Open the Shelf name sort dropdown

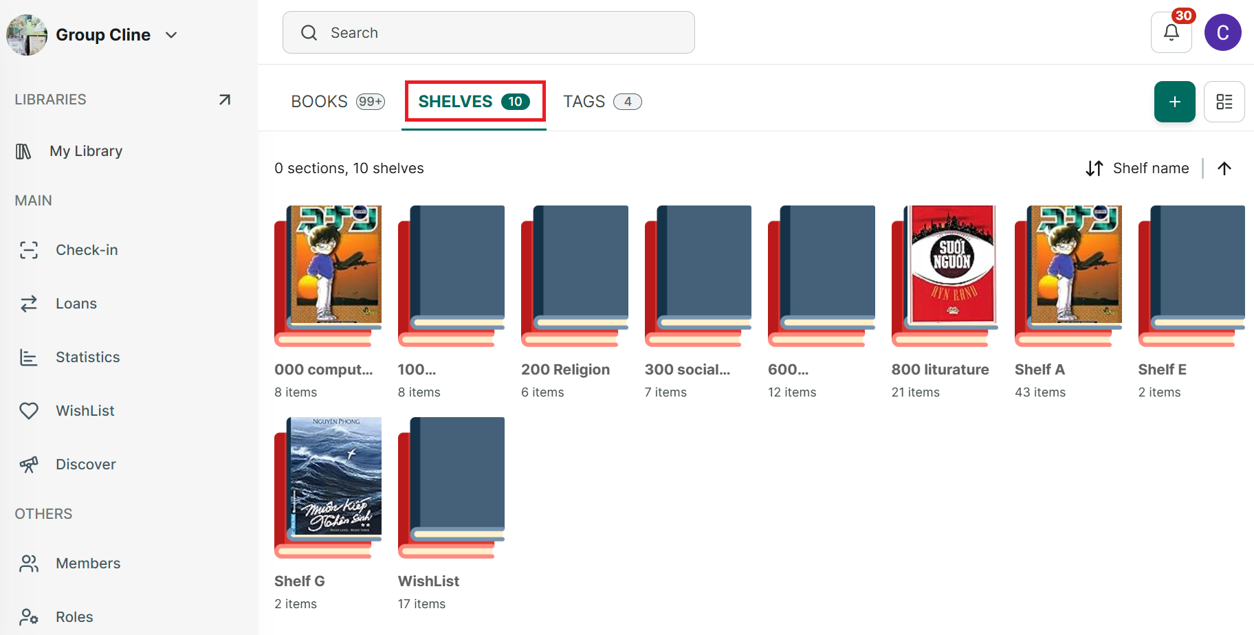pos(1137,168)
